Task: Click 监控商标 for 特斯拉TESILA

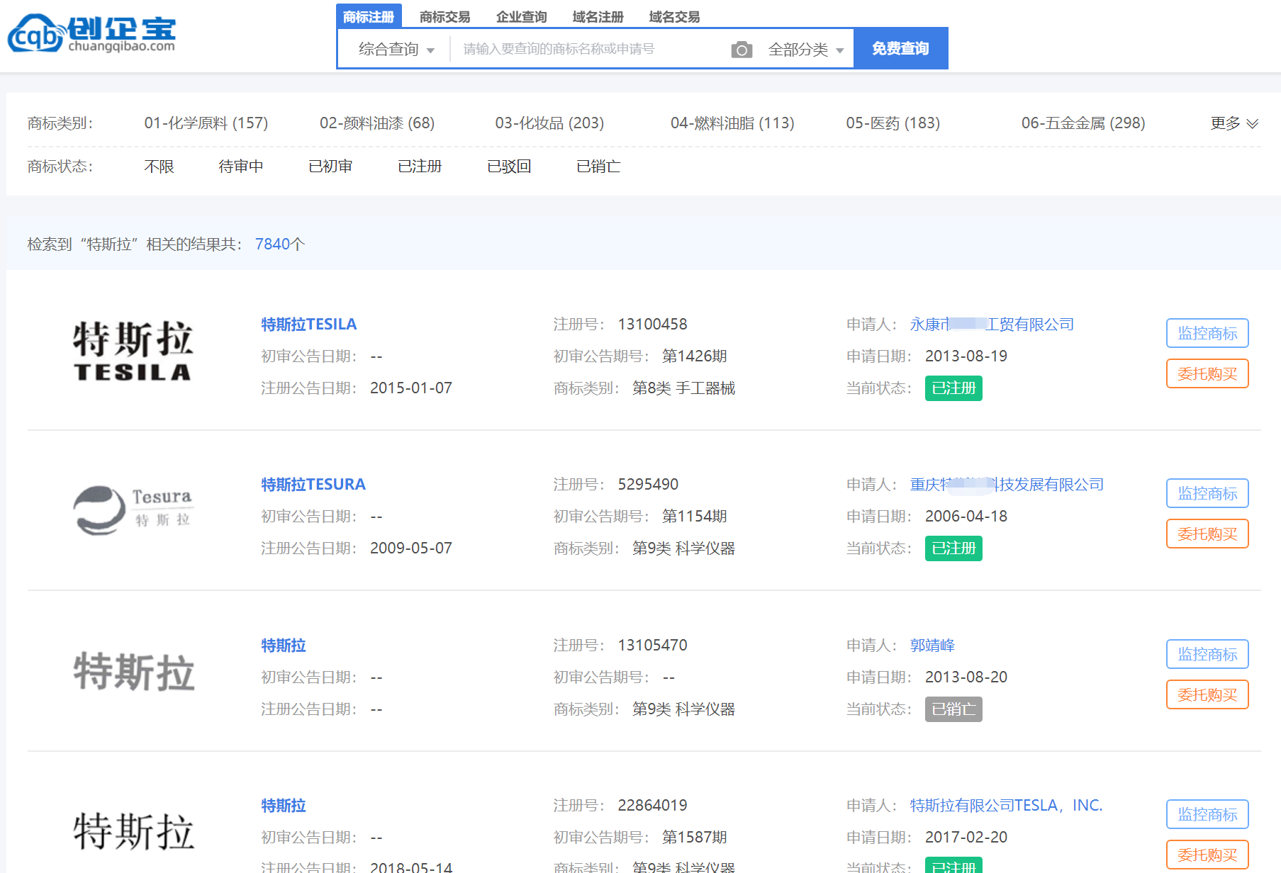Action: (x=1207, y=333)
